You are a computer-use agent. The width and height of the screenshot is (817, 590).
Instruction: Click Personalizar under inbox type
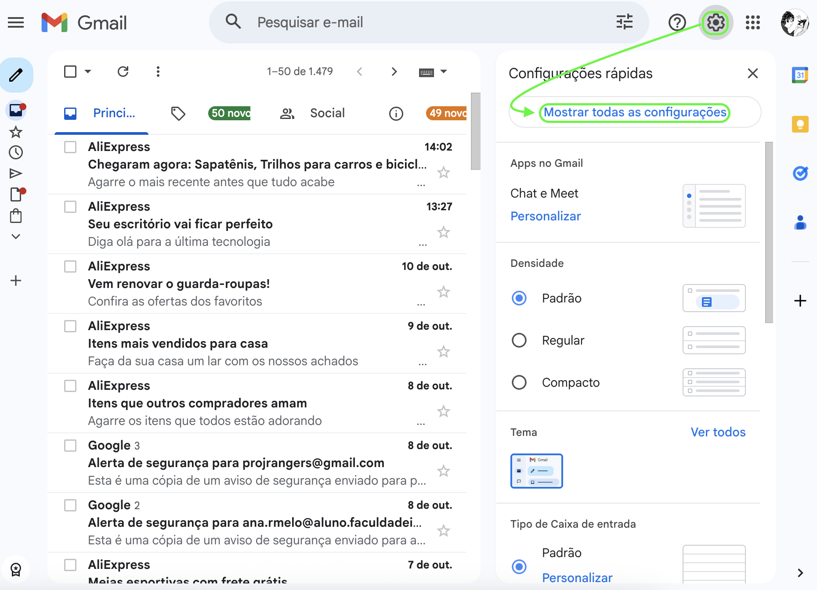pos(577,578)
